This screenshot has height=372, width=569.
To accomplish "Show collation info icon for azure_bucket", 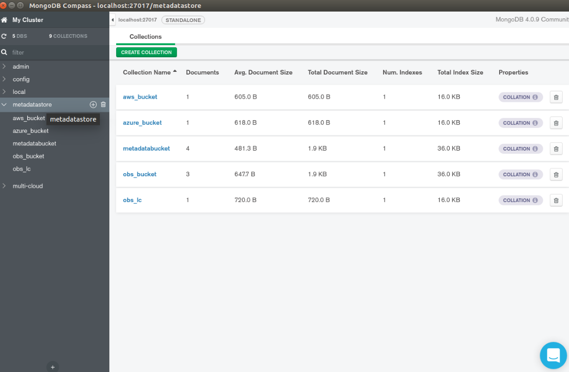I will 535,123.
